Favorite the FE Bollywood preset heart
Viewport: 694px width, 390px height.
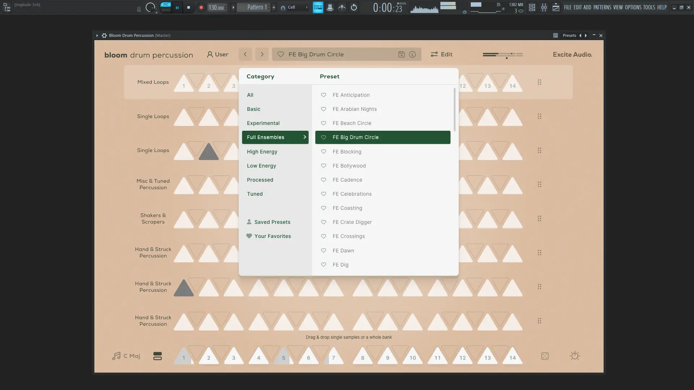click(x=324, y=166)
